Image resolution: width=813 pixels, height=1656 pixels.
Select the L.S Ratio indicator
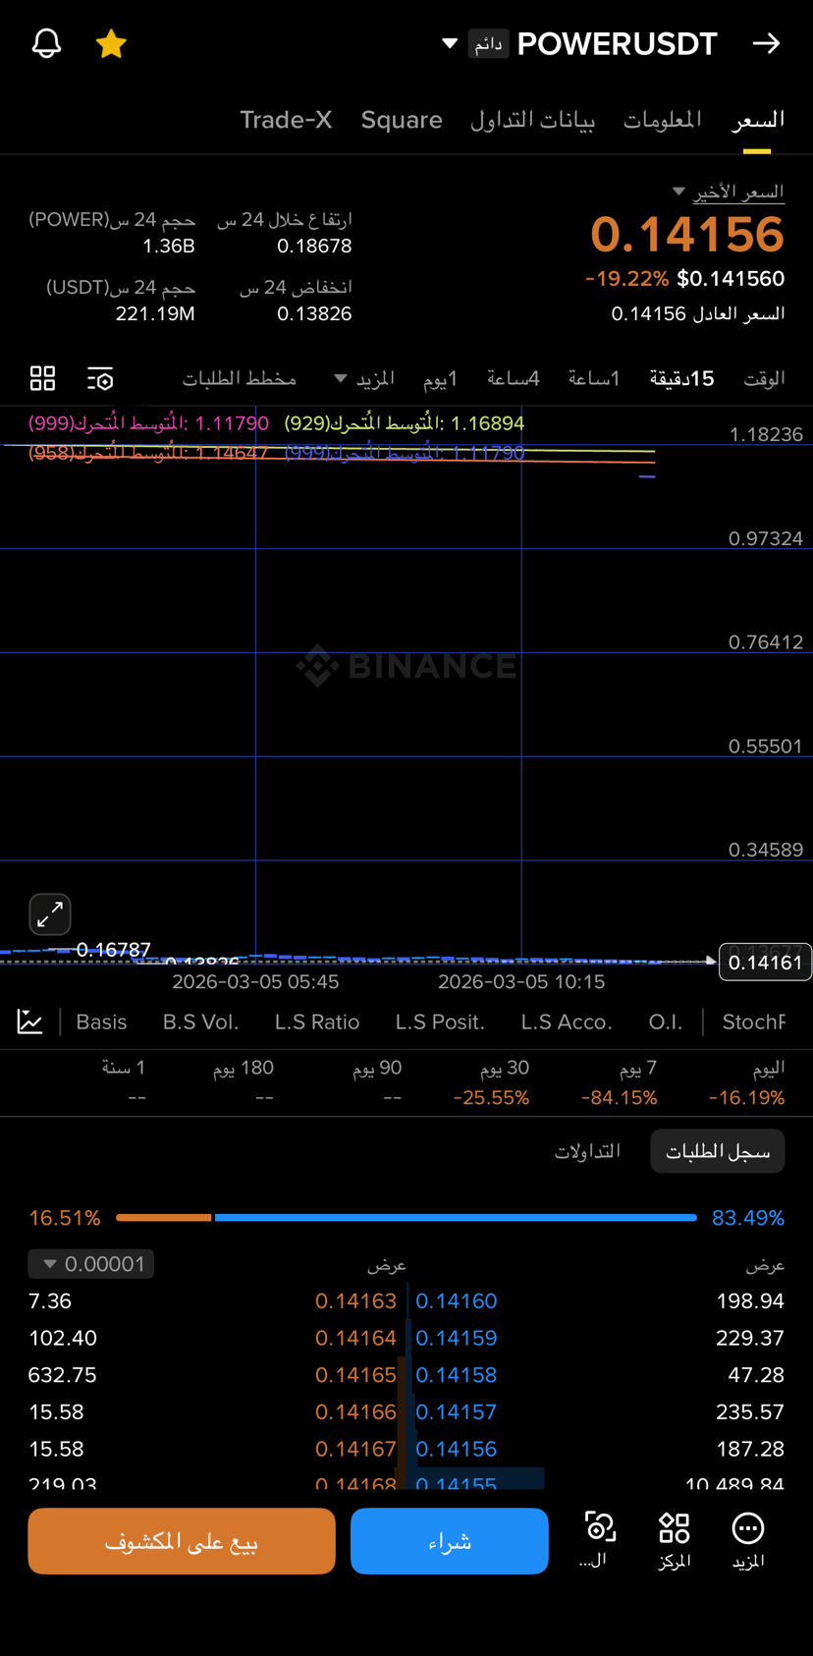click(x=317, y=1021)
